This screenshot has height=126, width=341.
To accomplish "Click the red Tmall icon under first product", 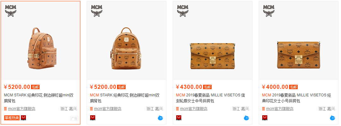I will (23, 118).
